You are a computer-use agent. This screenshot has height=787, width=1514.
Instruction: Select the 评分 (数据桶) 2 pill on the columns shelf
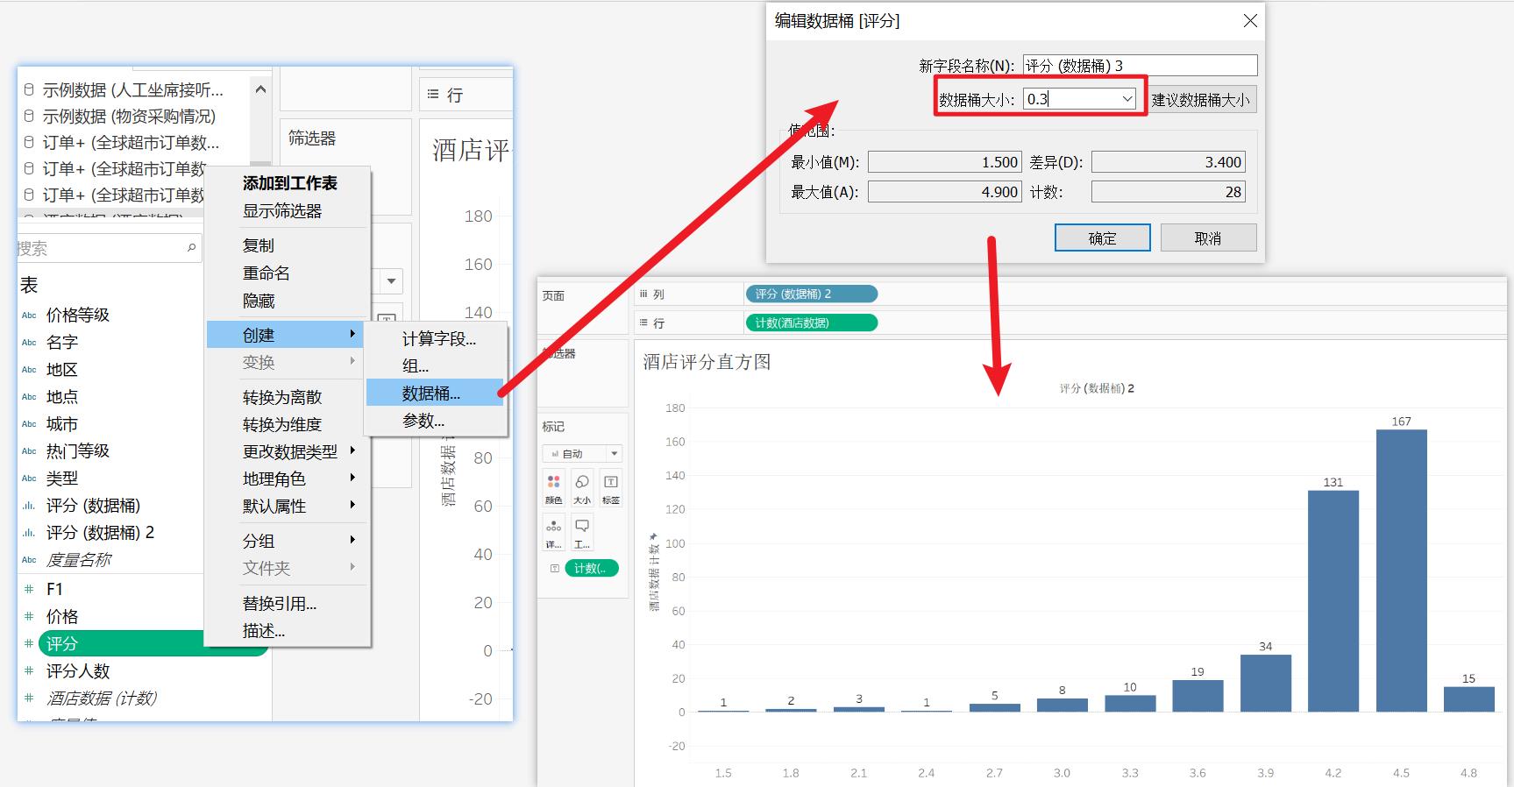pyautogui.click(x=811, y=294)
